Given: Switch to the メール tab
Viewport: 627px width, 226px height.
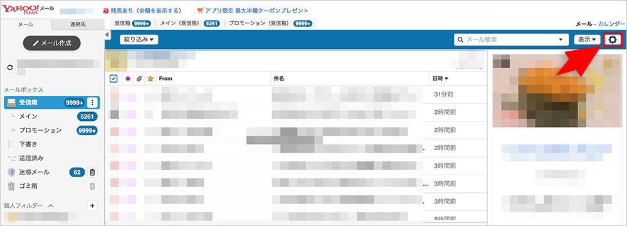Looking at the screenshot, I should click(26, 24).
